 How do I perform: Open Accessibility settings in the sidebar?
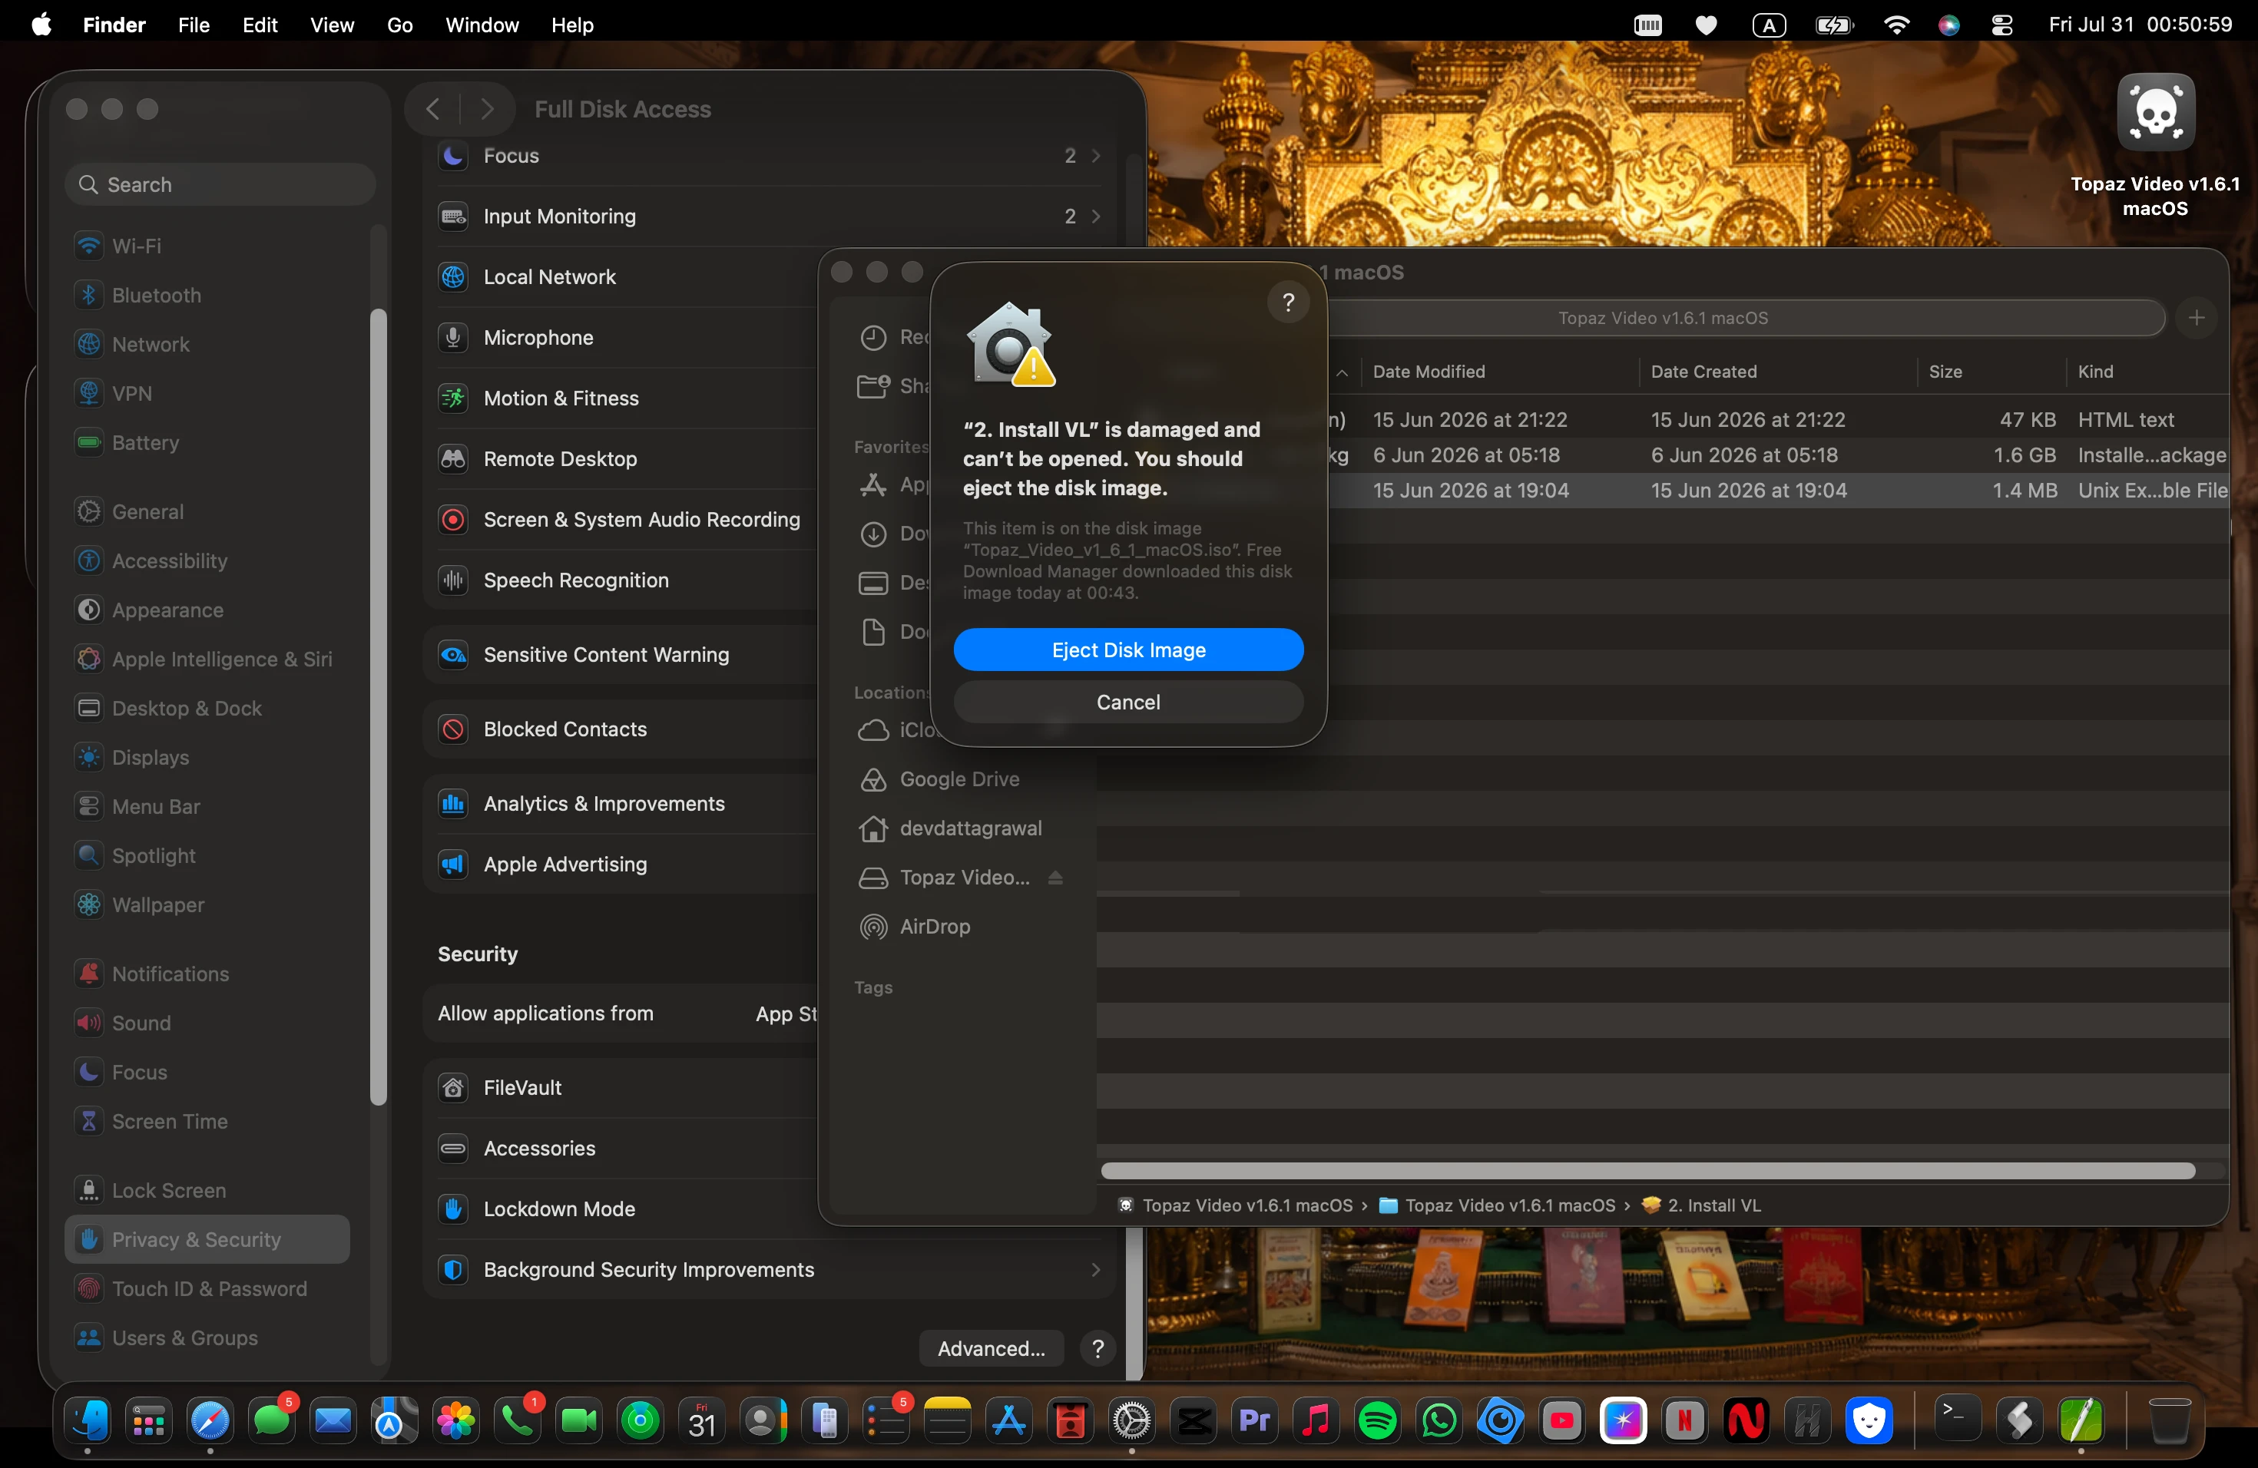(169, 560)
